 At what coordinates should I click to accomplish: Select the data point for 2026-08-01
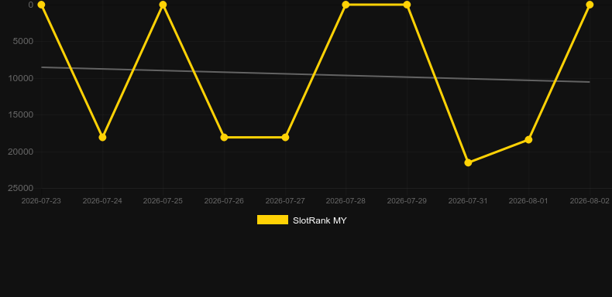[528, 139]
